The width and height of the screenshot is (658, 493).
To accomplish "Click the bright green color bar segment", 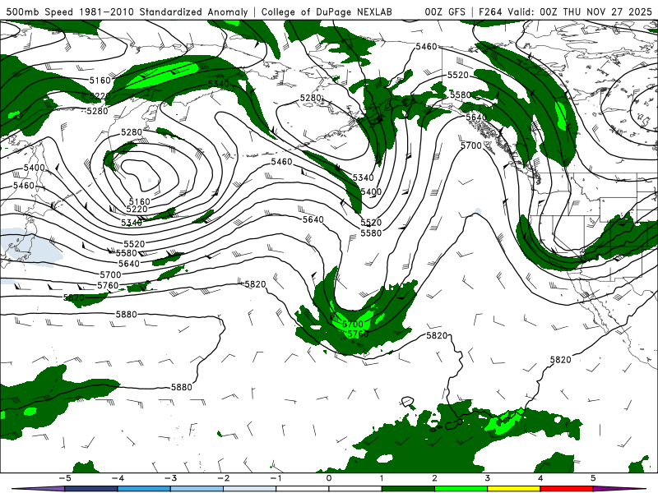I will (x=461, y=489).
